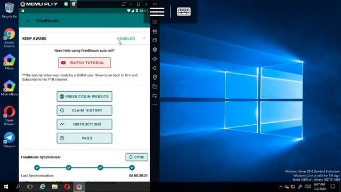Click the network tray icon
This screenshot has height=192, width=341.
pos(293,187)
